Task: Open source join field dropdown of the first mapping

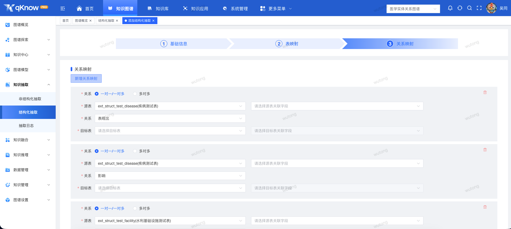Action: [337, 106]
